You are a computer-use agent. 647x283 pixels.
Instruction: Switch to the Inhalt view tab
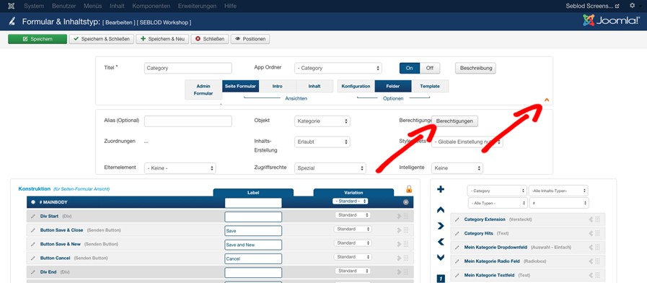(x=314, y=87)
